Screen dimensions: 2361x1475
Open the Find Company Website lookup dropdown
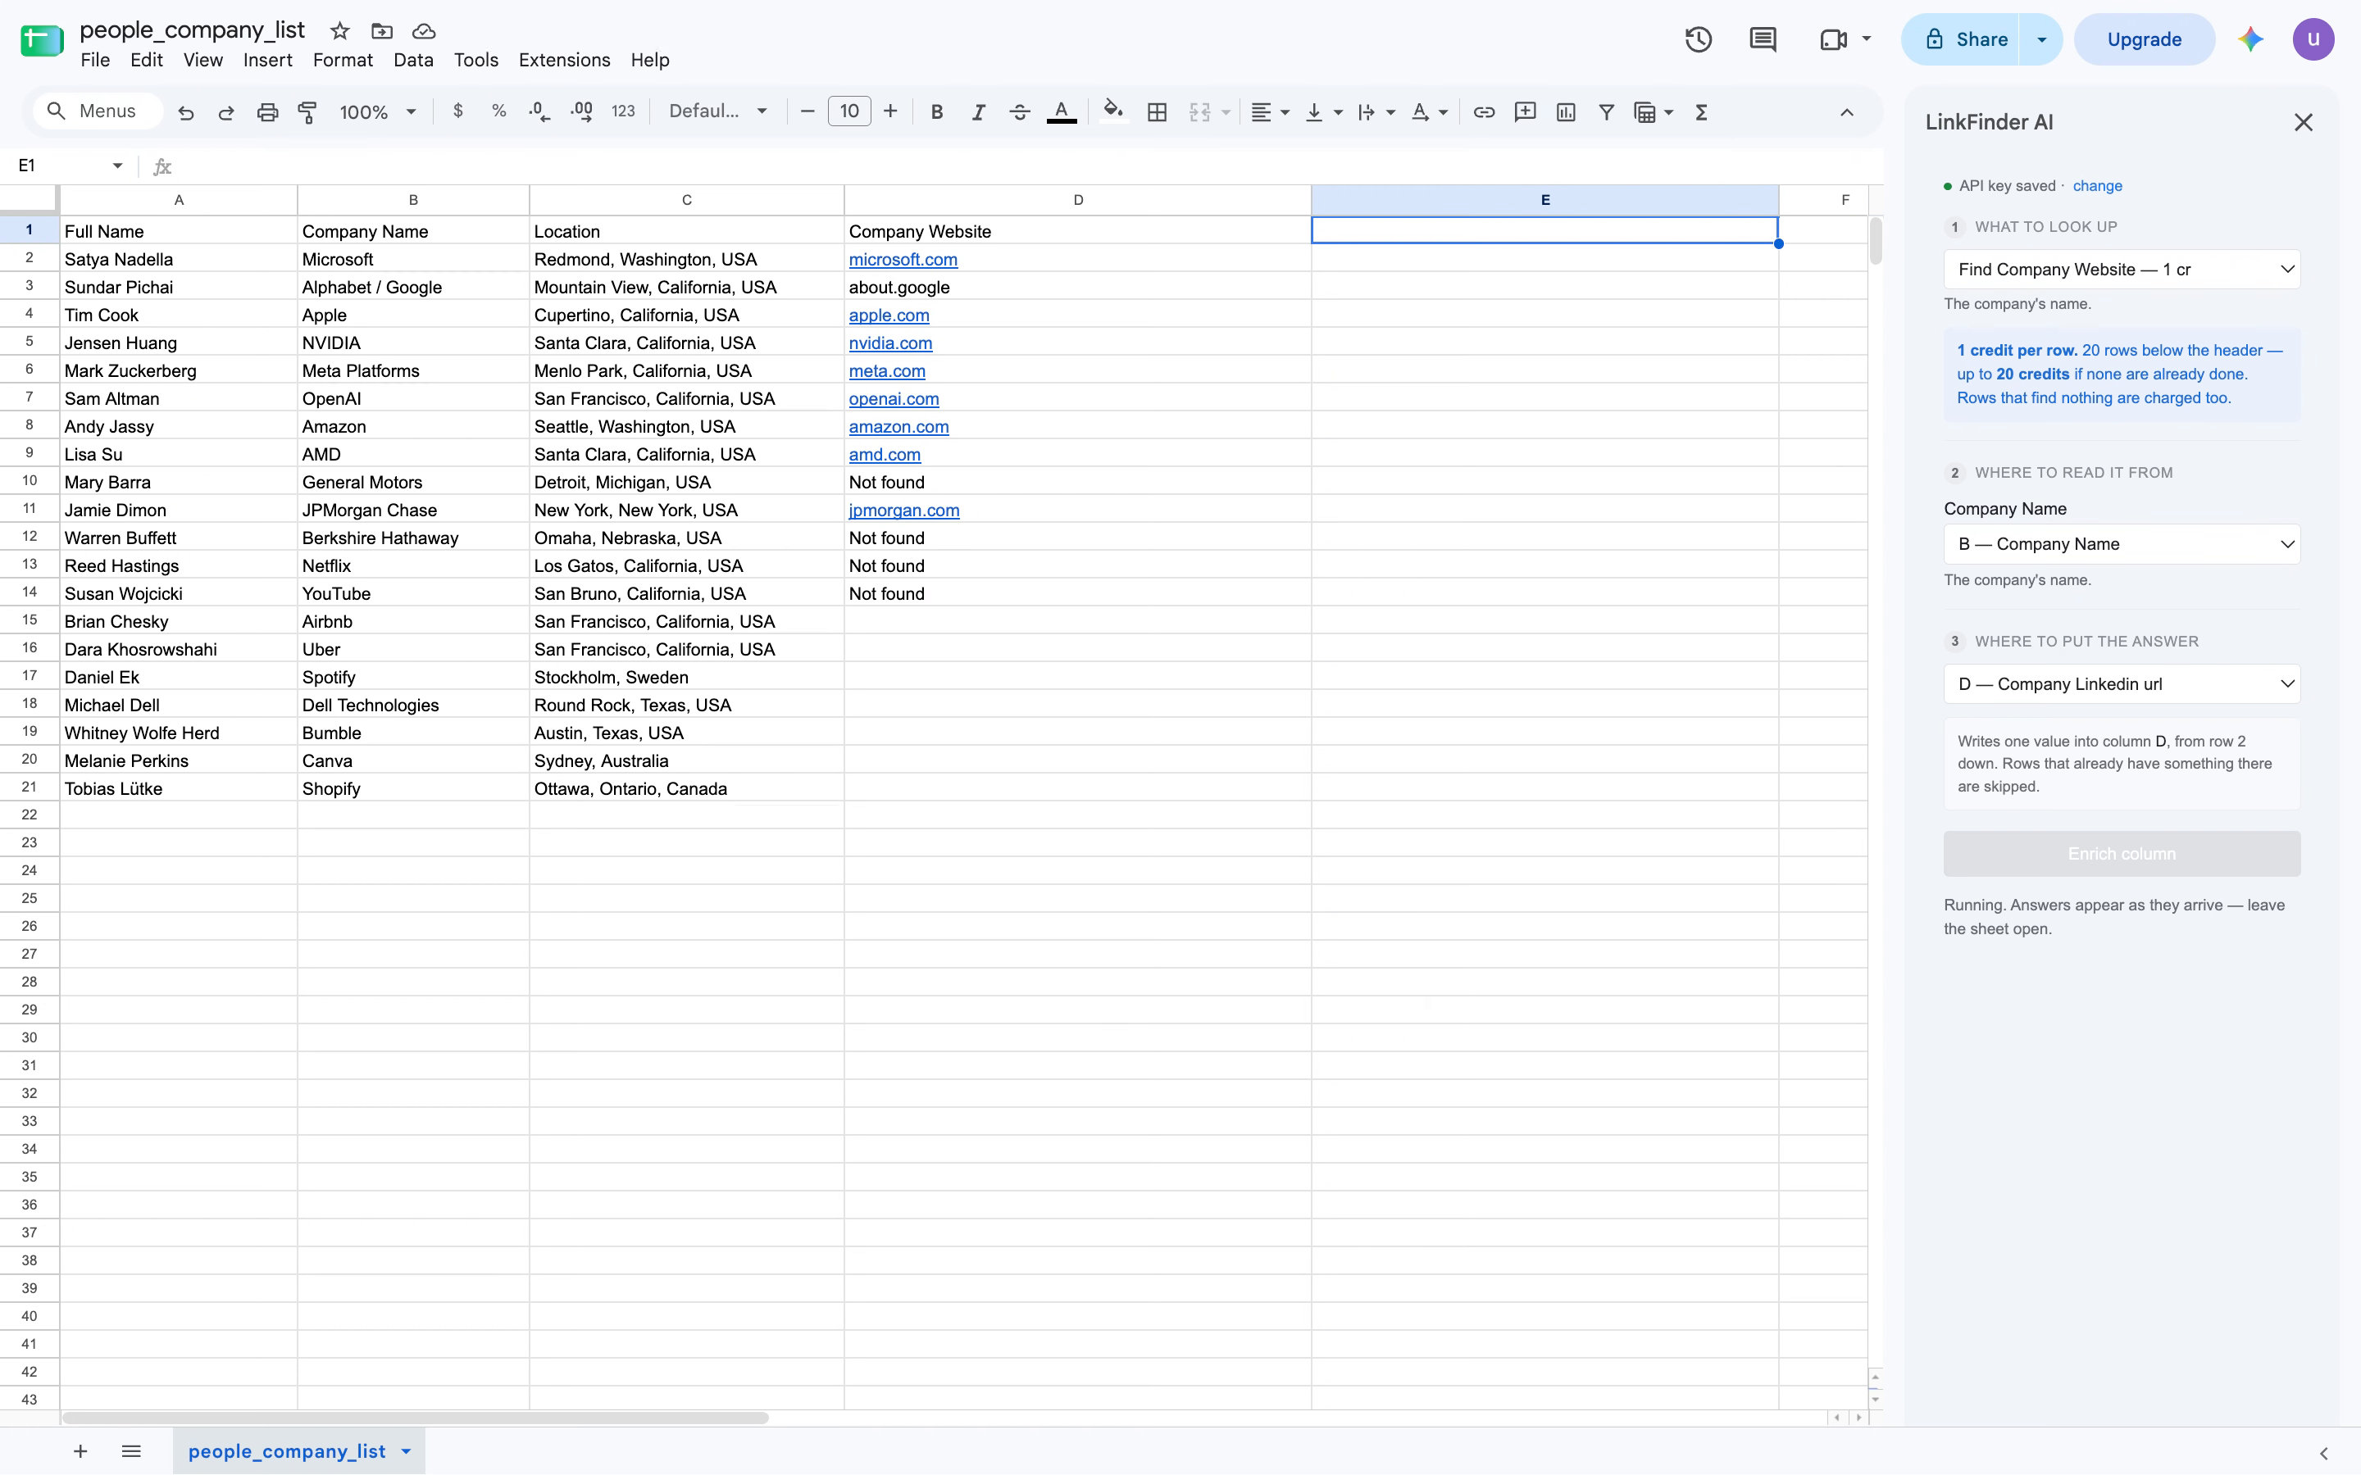coord(2122,270)
